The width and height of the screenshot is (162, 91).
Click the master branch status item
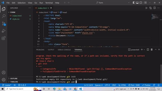[7, 85]
